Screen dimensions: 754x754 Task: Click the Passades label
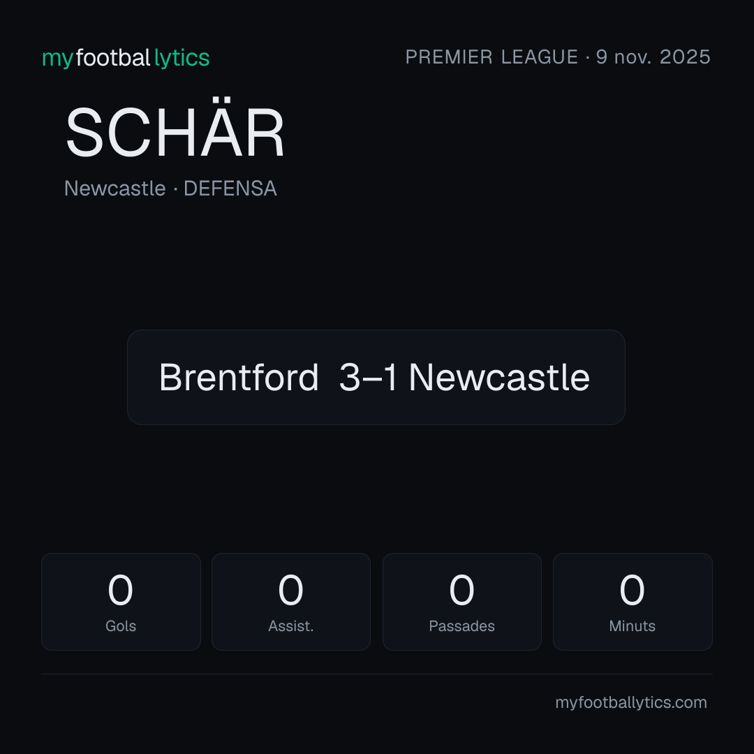pos(461,626)
